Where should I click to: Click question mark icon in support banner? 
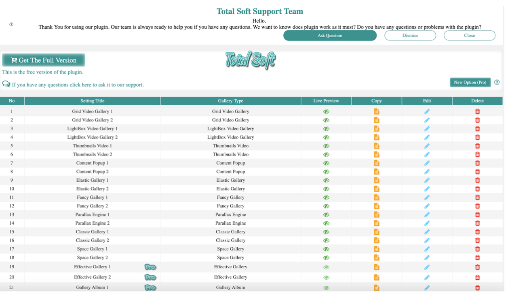tap(11, 25)
